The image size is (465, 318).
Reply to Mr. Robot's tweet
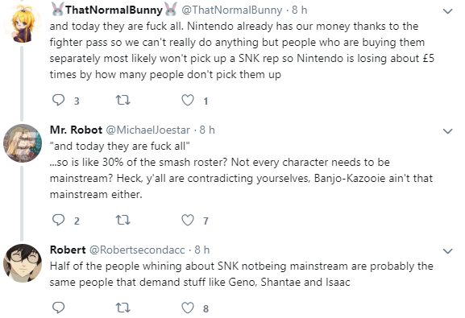coord(58,221)
